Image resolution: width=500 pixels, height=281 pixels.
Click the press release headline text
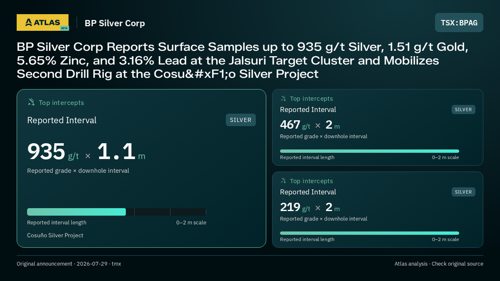[x=242, y=60]
